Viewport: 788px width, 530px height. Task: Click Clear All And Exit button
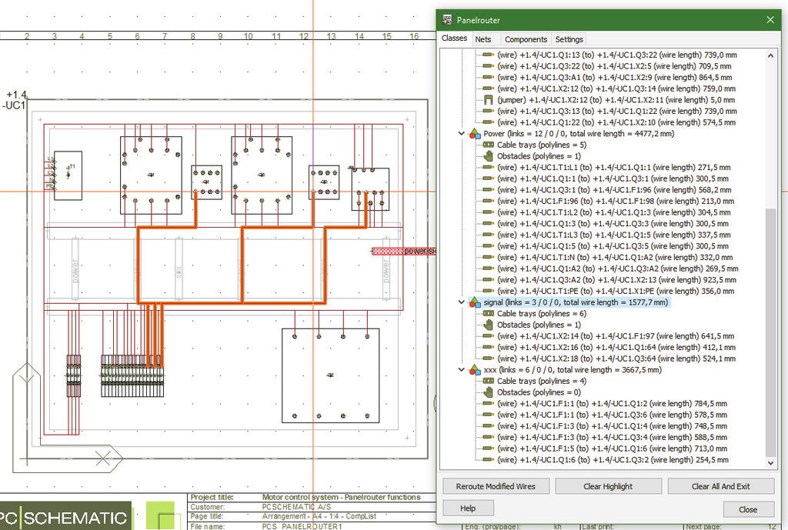pos(720,486)
